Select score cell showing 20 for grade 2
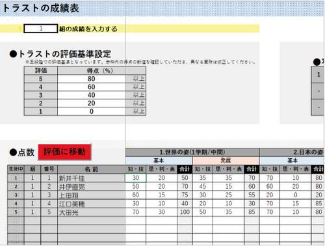Image resolution: width=325 pixels, height=246 pixels. pos(91,103)
